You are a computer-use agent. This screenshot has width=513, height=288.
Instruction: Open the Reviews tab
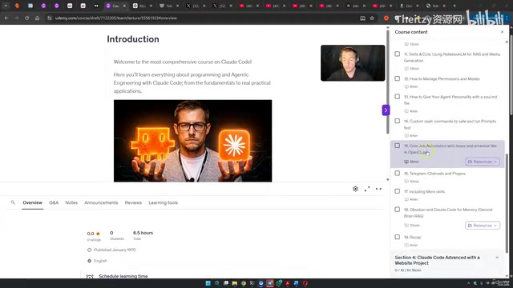[133, 202]
